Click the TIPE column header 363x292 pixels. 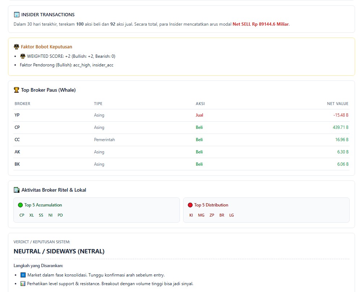pos(98,104)
